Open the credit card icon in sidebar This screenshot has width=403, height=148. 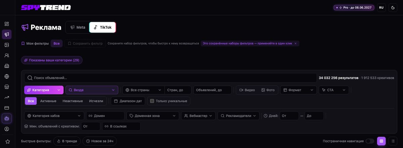7,108
